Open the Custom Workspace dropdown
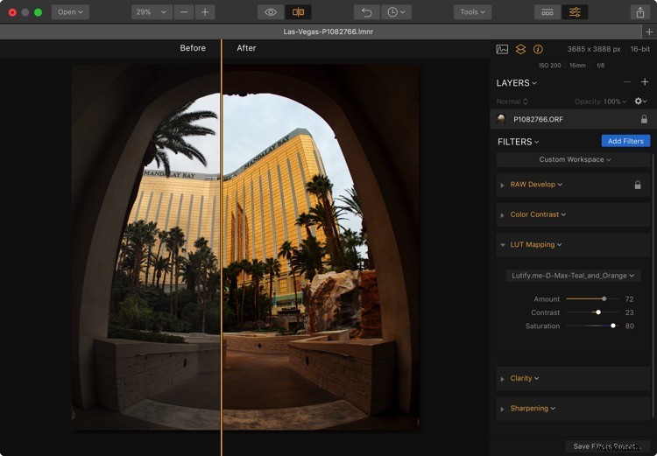This screenshot has height=456, width=657. [575, 159]
